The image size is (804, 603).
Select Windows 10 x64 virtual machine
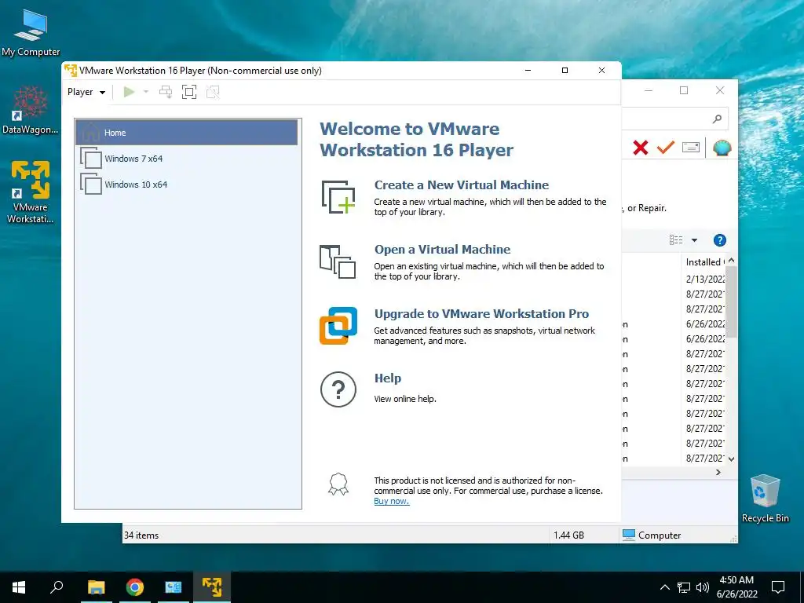[186, 184]
